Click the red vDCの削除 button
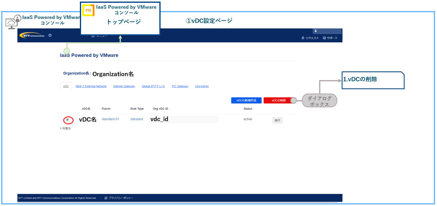This screenshot has width=437, height=206. [279, 100]
